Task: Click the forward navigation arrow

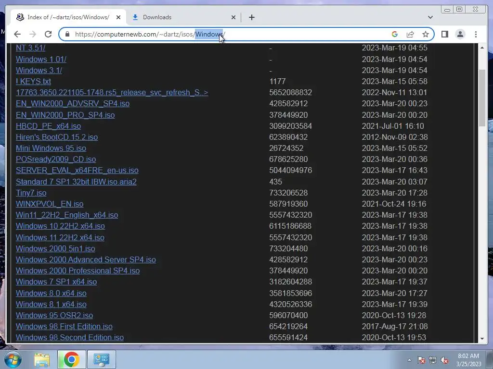Action: [33, 34]
